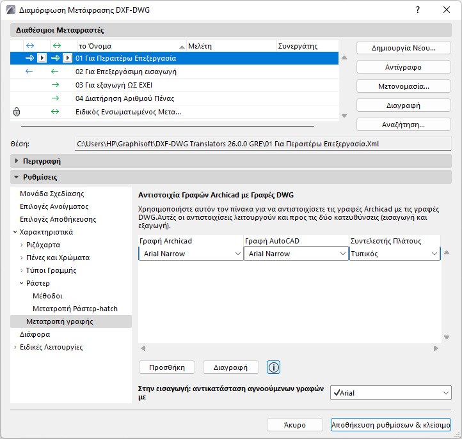Select Μέθοδοι in the settings tree
The width and height of the screenshot is (462, 439).
pyautogui.click(x=47, y=296)
